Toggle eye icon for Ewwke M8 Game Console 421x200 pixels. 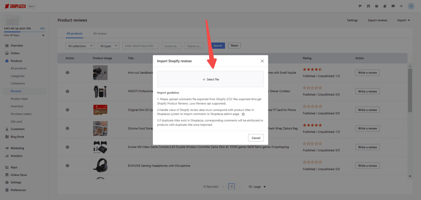pos(67,147)
